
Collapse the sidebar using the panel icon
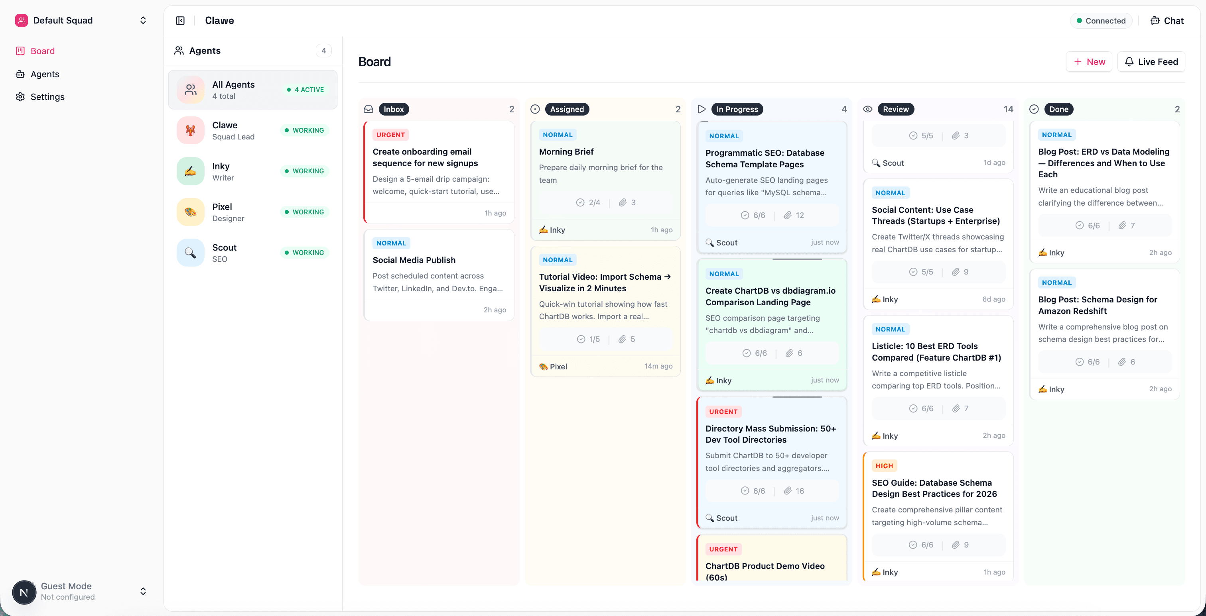point(180,21)
